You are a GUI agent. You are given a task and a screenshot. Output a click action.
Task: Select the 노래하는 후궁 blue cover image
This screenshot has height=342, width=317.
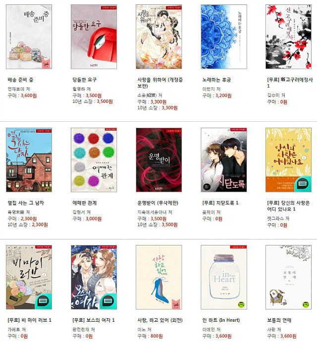[x=224, y=37]
